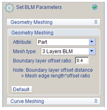Click the green checkmark apply icon
Screen dimensions: 107x110
point(95,7)
